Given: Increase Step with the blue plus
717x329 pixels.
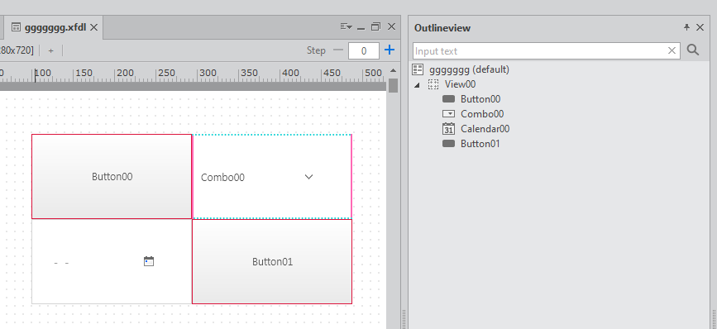Looking at the screenshot, I should pos(390,50).
